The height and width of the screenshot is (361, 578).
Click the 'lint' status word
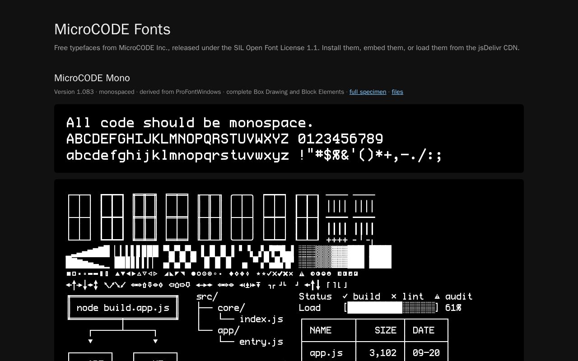coord(413,296)
